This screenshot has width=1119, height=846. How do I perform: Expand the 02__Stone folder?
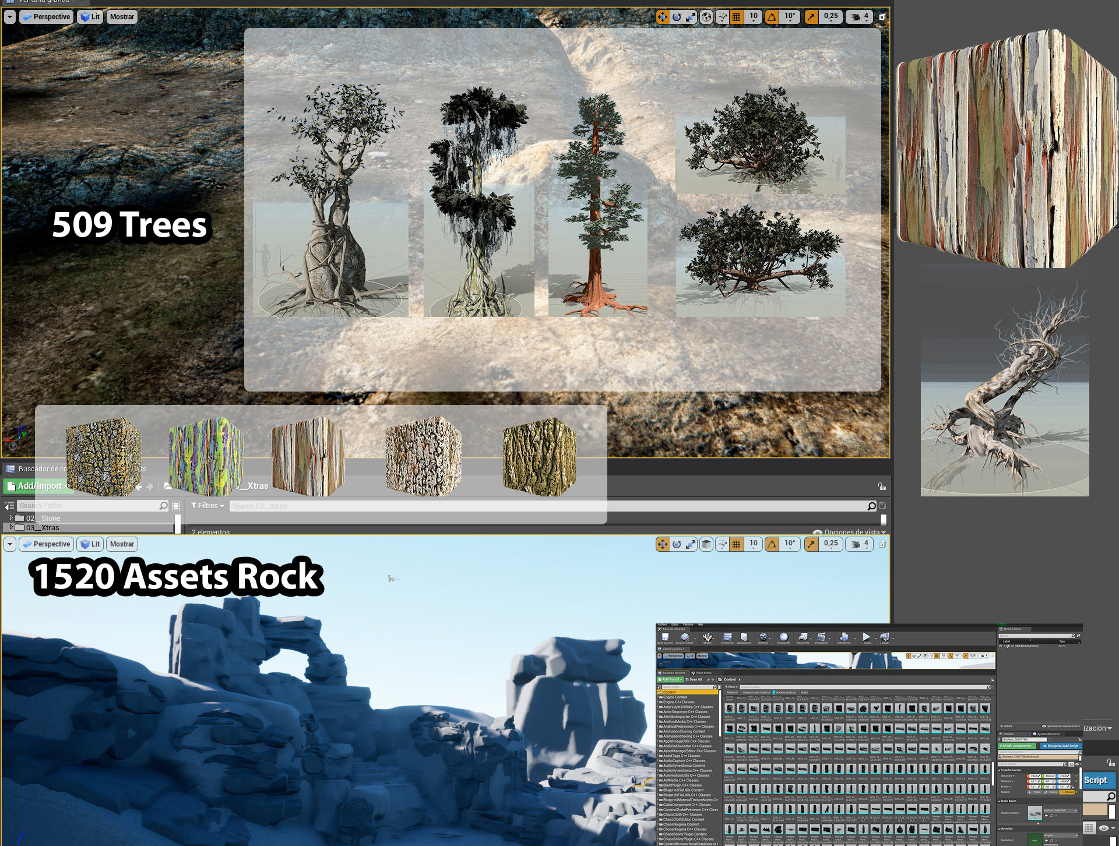(x=11, y=517)
